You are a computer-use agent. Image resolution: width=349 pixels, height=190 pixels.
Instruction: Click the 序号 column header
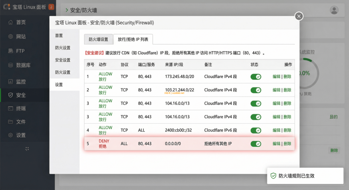(x=90, y=65)
